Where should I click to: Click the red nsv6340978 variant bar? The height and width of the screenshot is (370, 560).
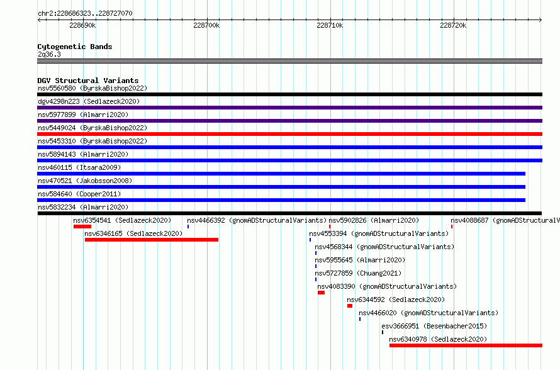[x=466, y=345]
